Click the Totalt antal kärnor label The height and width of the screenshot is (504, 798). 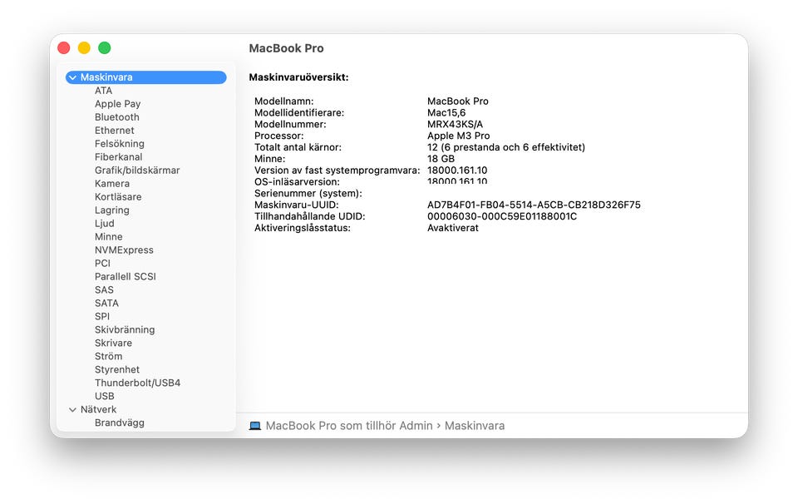(298, 148)
